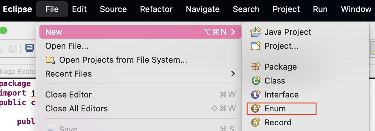Click the Open Projects from File System folder icon

[x=50, y=60]
